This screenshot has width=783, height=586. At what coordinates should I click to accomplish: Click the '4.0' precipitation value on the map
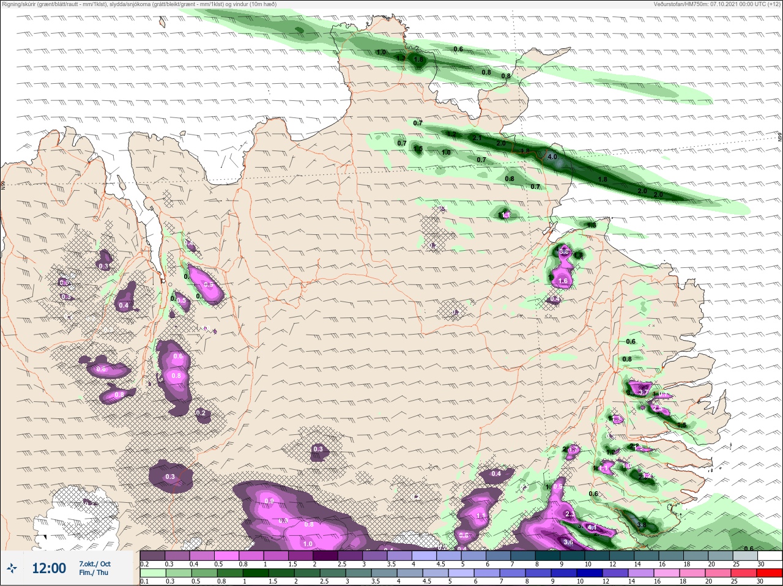coord(552,157)
